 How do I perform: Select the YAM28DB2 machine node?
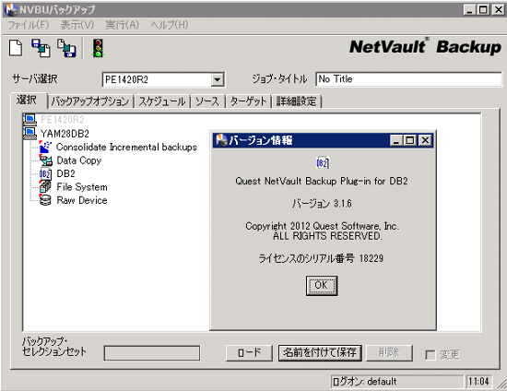coord(65,134)
